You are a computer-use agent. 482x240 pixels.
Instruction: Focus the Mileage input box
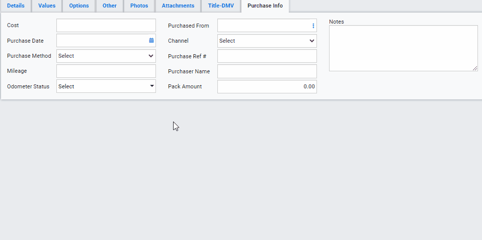pos(106,71)
